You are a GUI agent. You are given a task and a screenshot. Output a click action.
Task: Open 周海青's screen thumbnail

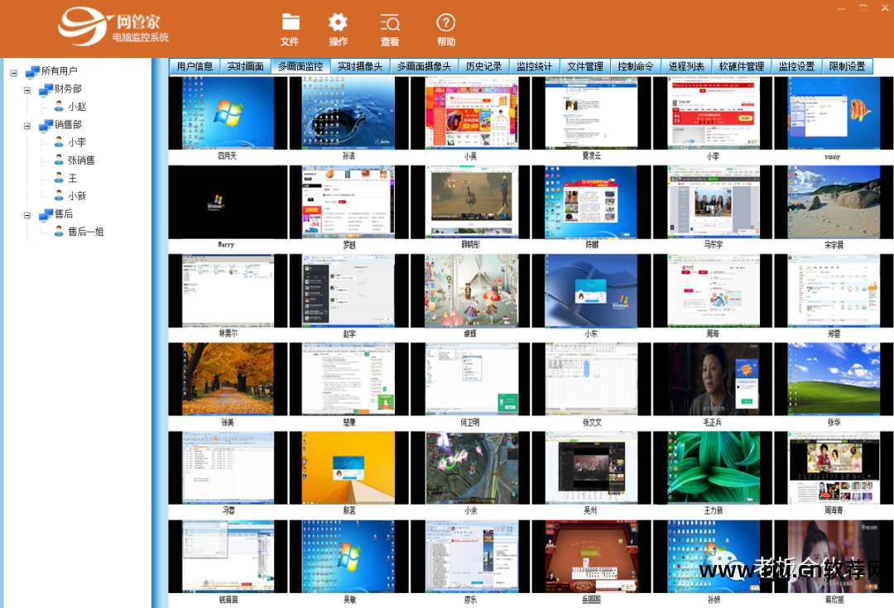tap(834, 468)
